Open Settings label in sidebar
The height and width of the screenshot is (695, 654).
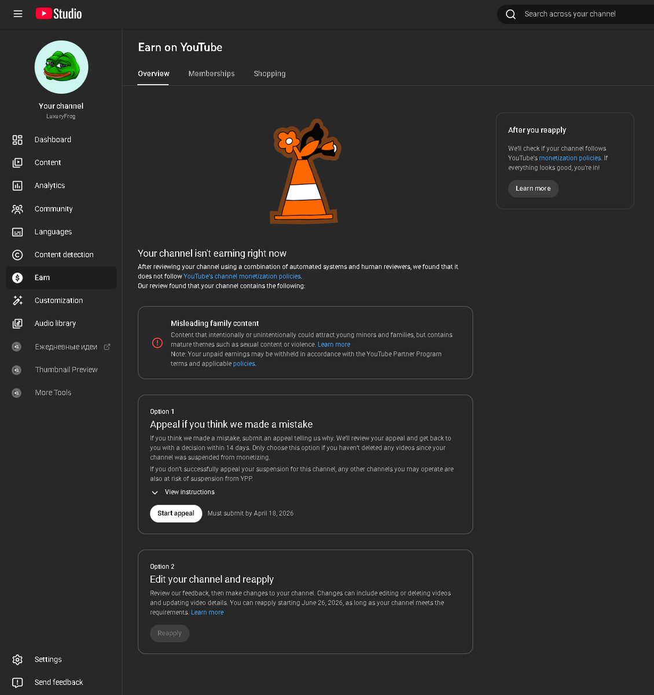tap(48, 660)
